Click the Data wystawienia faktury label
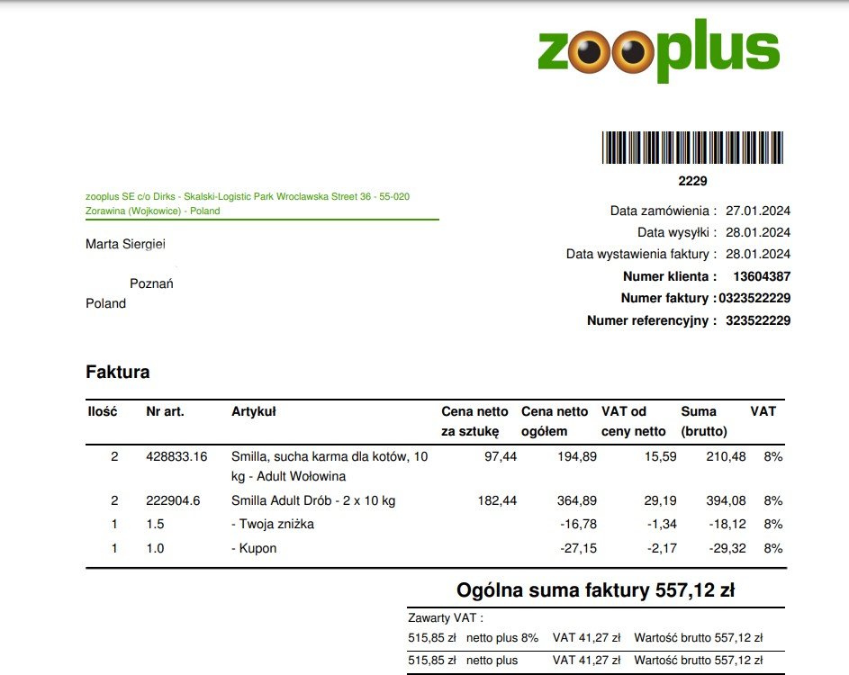 pyautogui.click(x=641, y=254)
